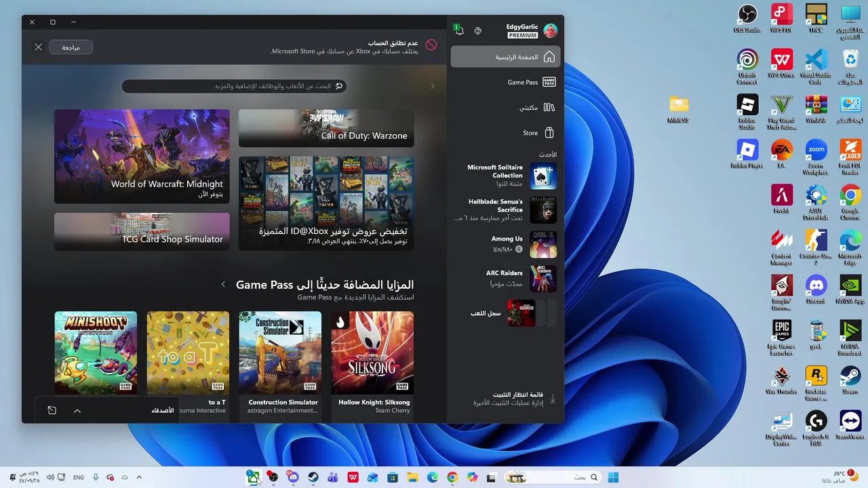This screenshot has height=488, width=868.
Task: Open Among Us in recent list
Action: click(x=505, y=244)
